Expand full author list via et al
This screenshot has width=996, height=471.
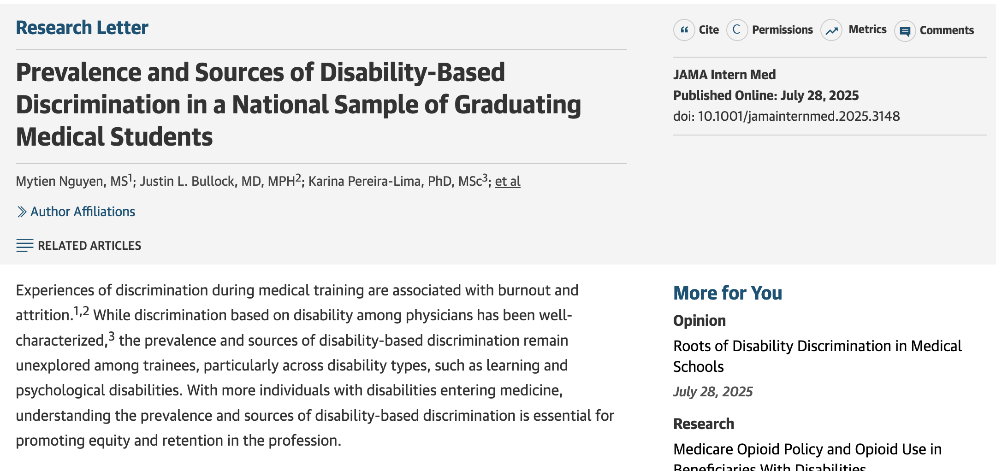click(508, 182)
